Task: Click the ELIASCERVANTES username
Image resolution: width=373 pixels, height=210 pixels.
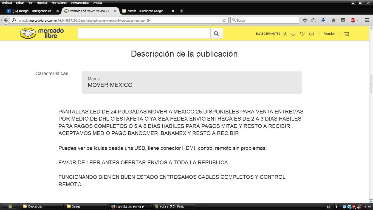Action: pos(268,34)
